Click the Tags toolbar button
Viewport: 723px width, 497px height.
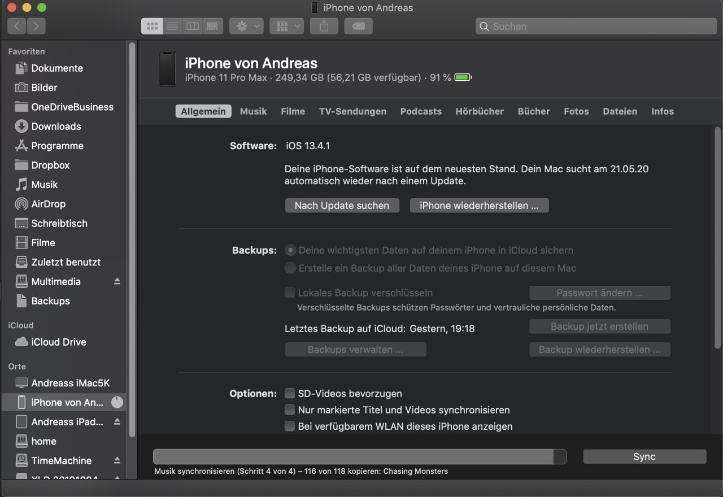pos(358,26)
